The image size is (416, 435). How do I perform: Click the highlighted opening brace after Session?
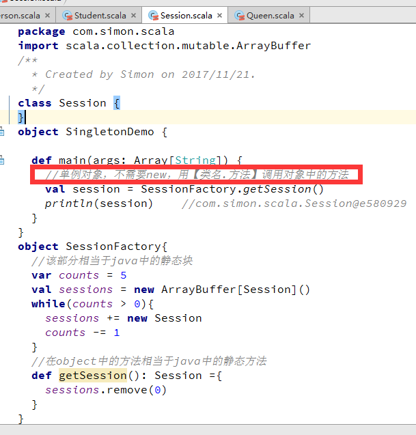coord(117,103)
